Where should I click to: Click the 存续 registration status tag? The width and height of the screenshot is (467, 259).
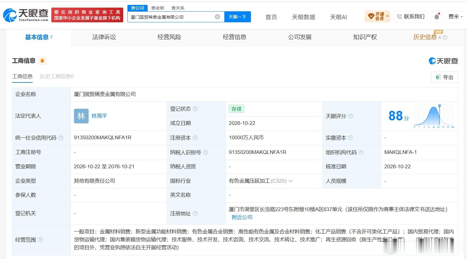pyautogui.click(x=236, y=109)
